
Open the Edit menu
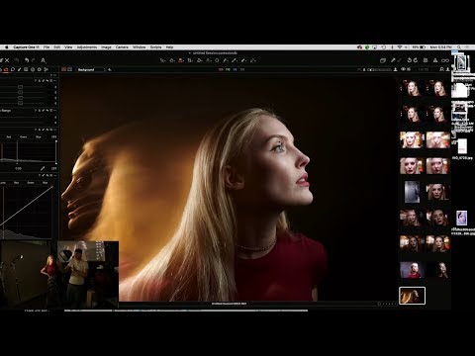[x=57, y=47]
